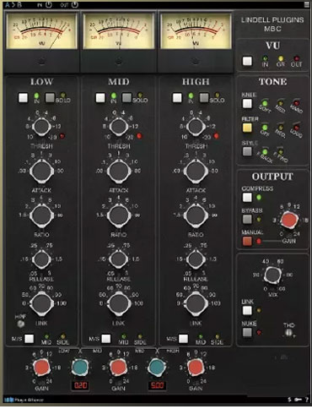Click the VU mode selector button

click(247, 61)
